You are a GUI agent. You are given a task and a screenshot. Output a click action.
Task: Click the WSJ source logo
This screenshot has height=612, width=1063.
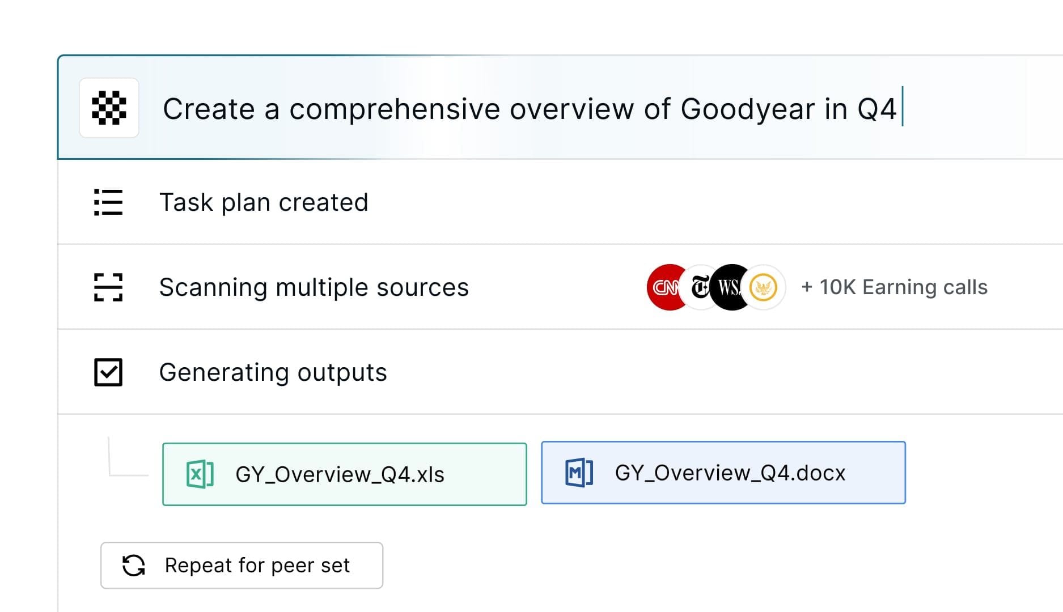tap(730, 287)
